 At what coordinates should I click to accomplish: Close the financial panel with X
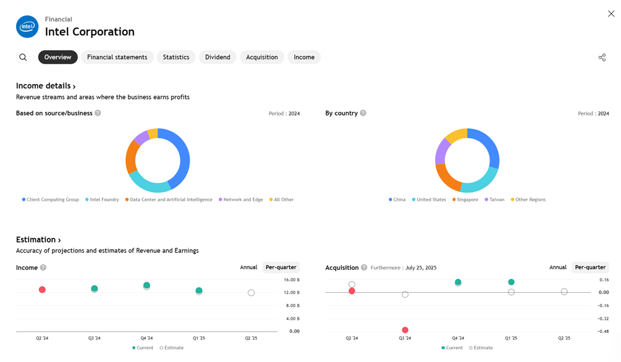611,14
